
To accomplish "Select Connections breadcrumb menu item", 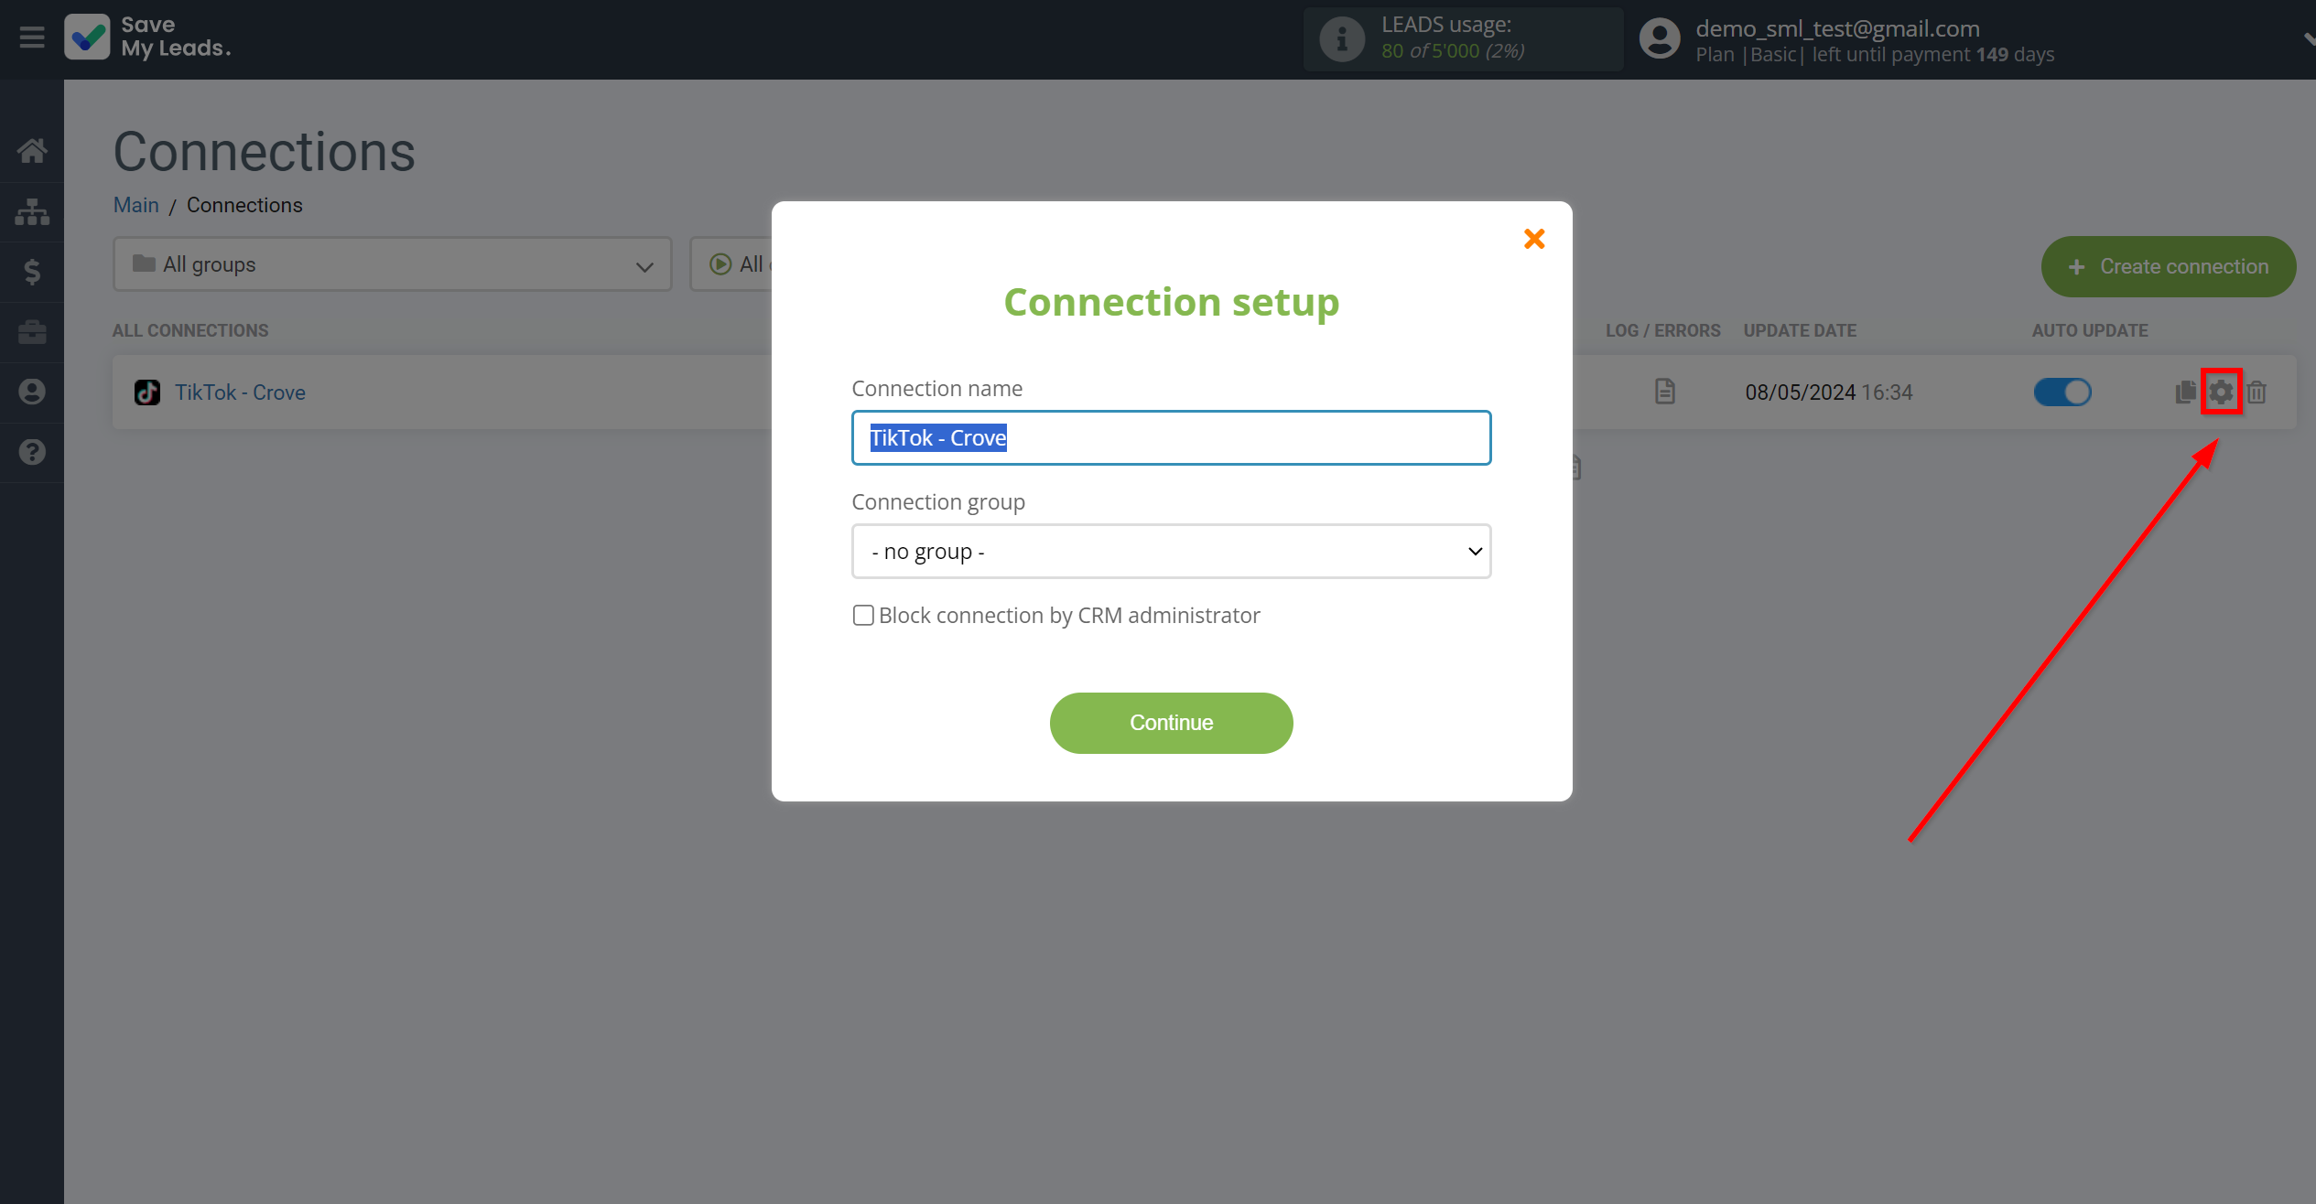I will pos(244,205).
